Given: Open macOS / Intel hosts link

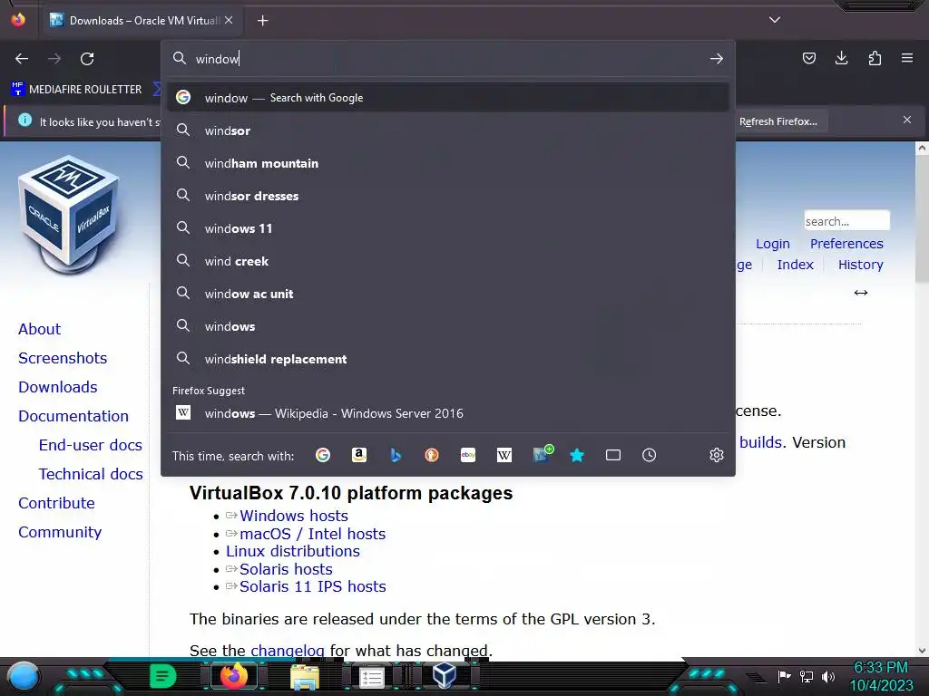Looking at the screenshot, I should coord(312,533).
